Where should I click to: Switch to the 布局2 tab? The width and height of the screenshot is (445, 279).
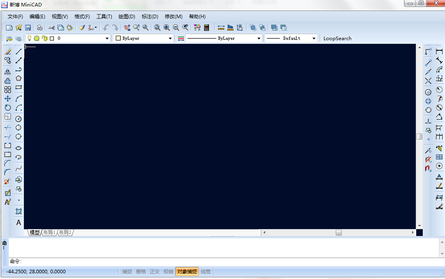[65, 233]
